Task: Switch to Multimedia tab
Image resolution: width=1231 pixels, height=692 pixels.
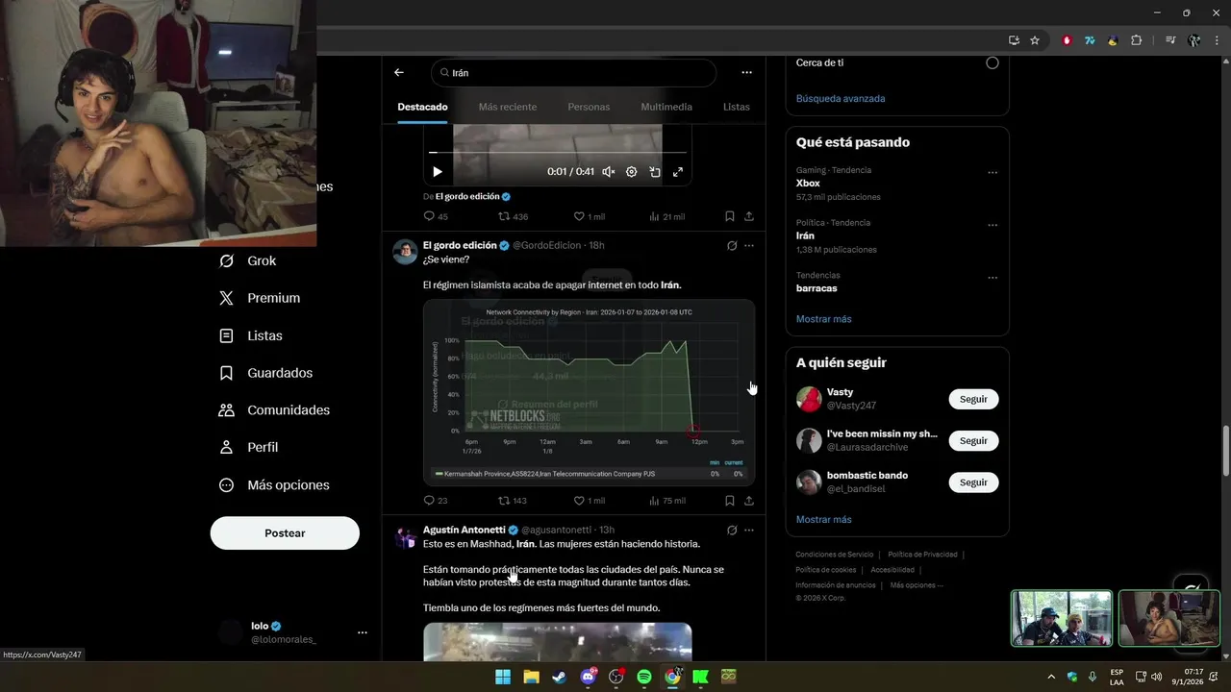Action: click(x=666, y=107)
